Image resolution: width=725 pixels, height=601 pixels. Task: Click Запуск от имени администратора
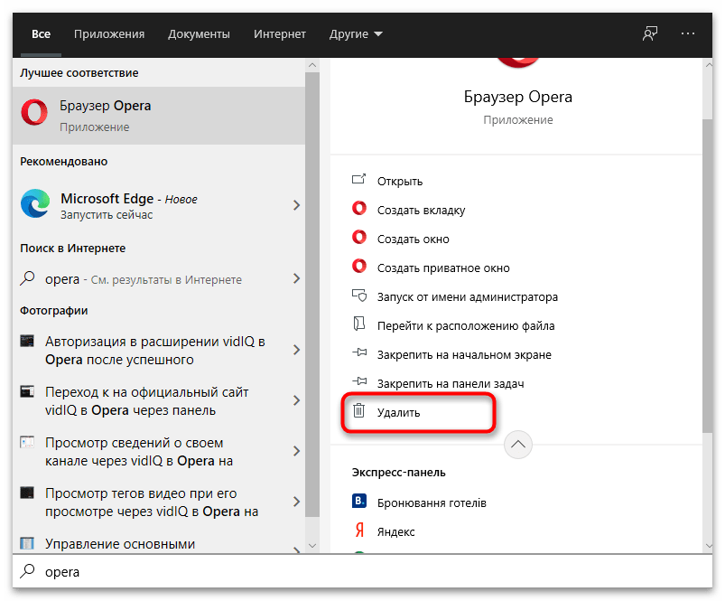pos(467,296)
